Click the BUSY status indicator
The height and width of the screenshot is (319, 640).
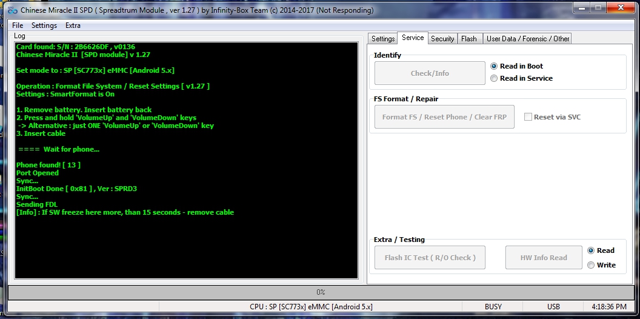pos(493,307)
